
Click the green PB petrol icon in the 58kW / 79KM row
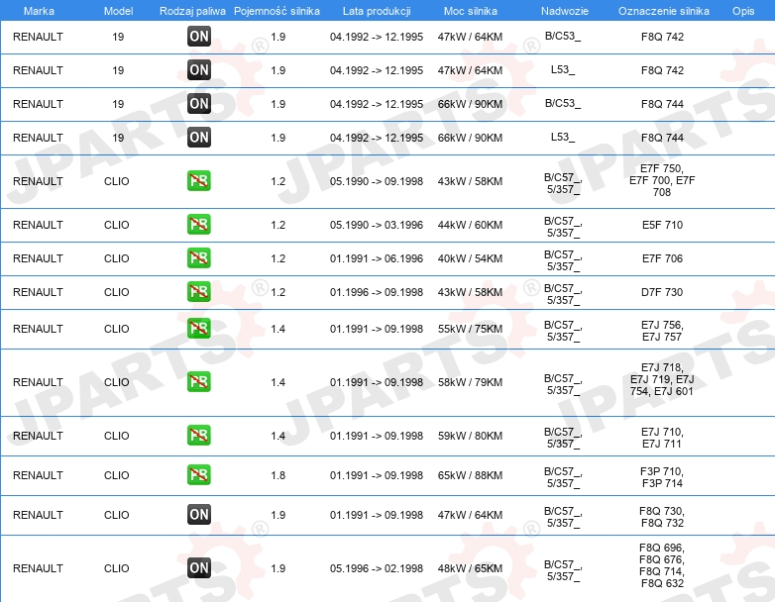tap(199, 382)
